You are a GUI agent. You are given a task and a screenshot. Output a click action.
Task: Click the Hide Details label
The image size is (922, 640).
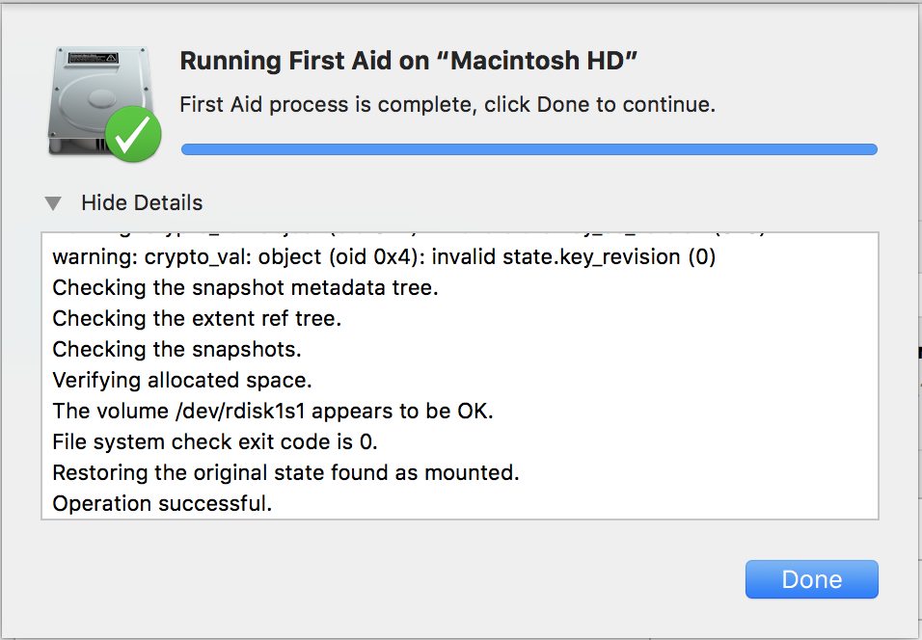[x=142, y=203]
